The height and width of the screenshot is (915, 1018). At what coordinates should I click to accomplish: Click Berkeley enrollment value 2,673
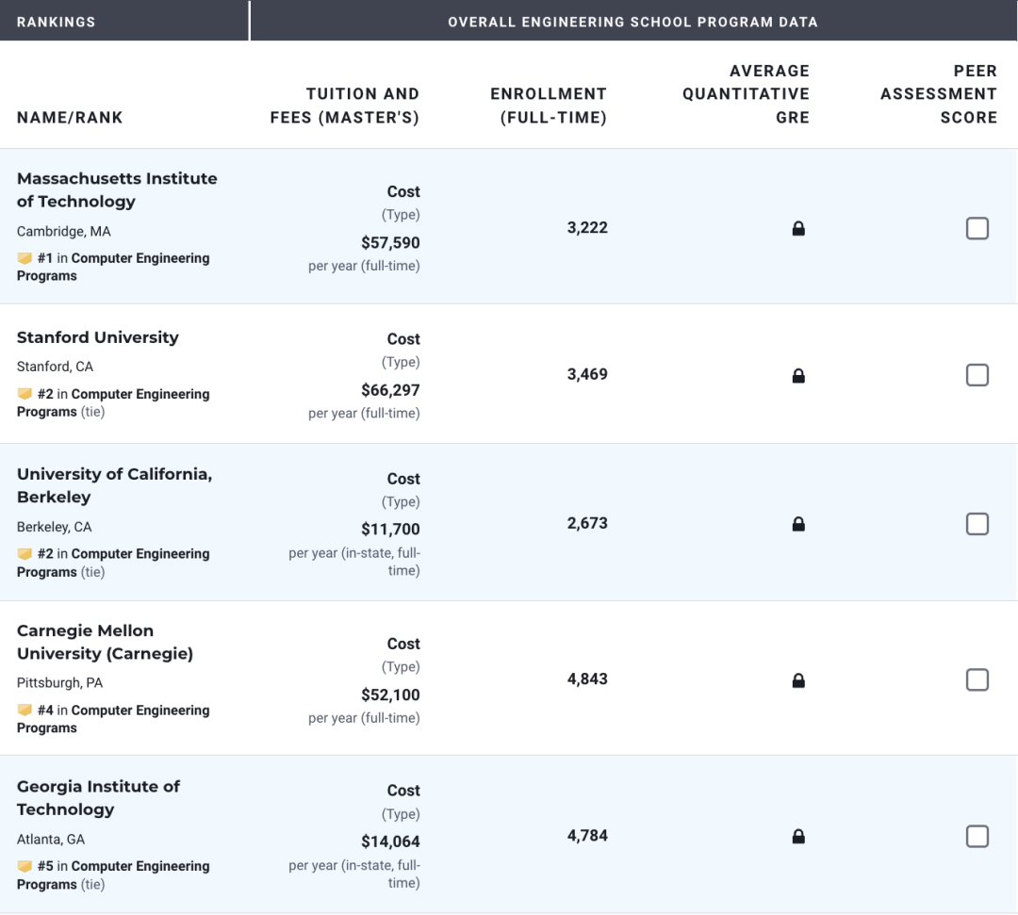coord(587,523)
